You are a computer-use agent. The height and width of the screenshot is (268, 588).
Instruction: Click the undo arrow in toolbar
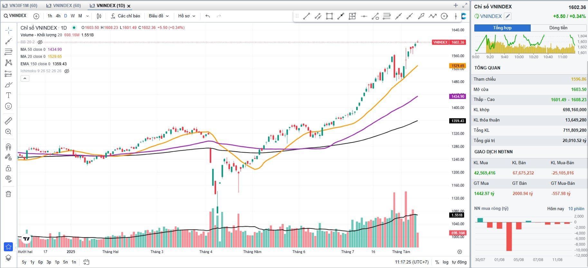click(x=208, y=16)
